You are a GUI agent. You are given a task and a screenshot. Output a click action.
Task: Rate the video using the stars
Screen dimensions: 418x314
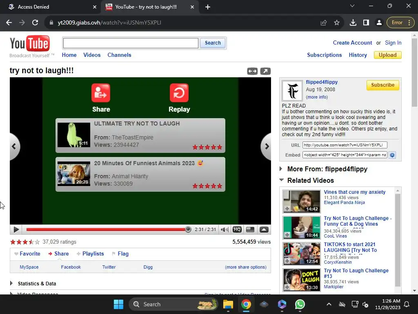click(25, 242)
